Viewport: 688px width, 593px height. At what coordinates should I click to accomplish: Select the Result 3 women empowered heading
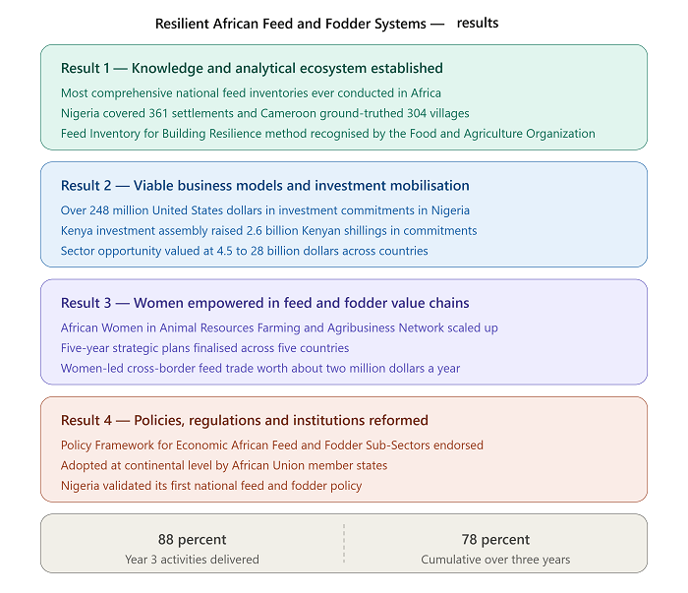click(x=265, y=303)
